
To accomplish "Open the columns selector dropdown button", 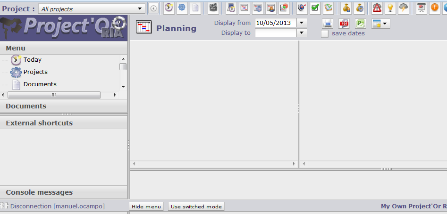I will click(380, 24).
